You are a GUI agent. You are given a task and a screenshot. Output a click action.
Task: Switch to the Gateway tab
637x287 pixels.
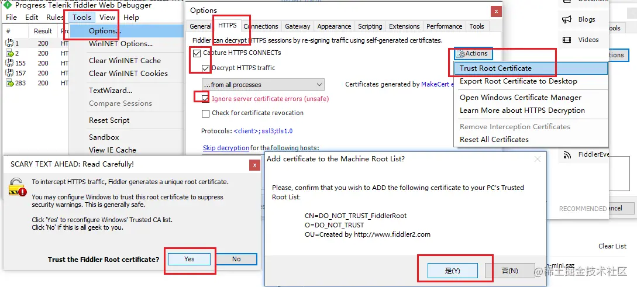[297, 26]
